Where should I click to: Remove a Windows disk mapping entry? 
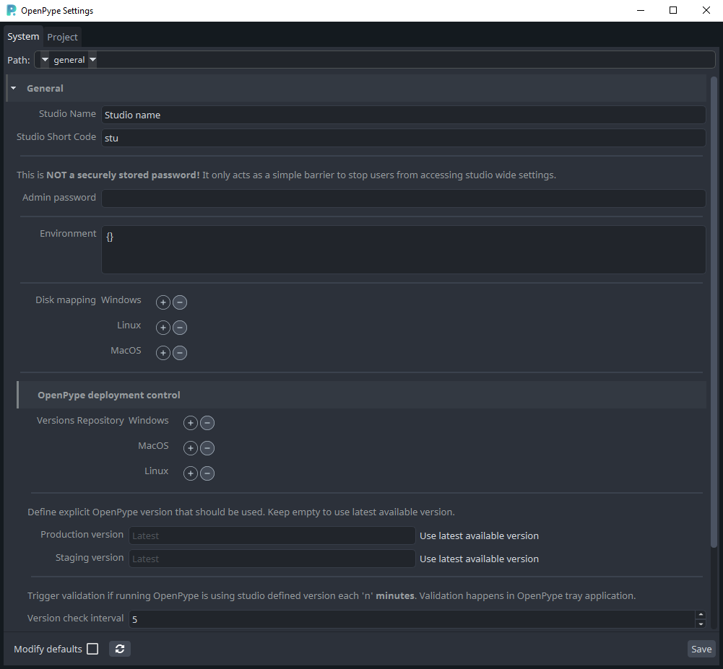(179, 302)
